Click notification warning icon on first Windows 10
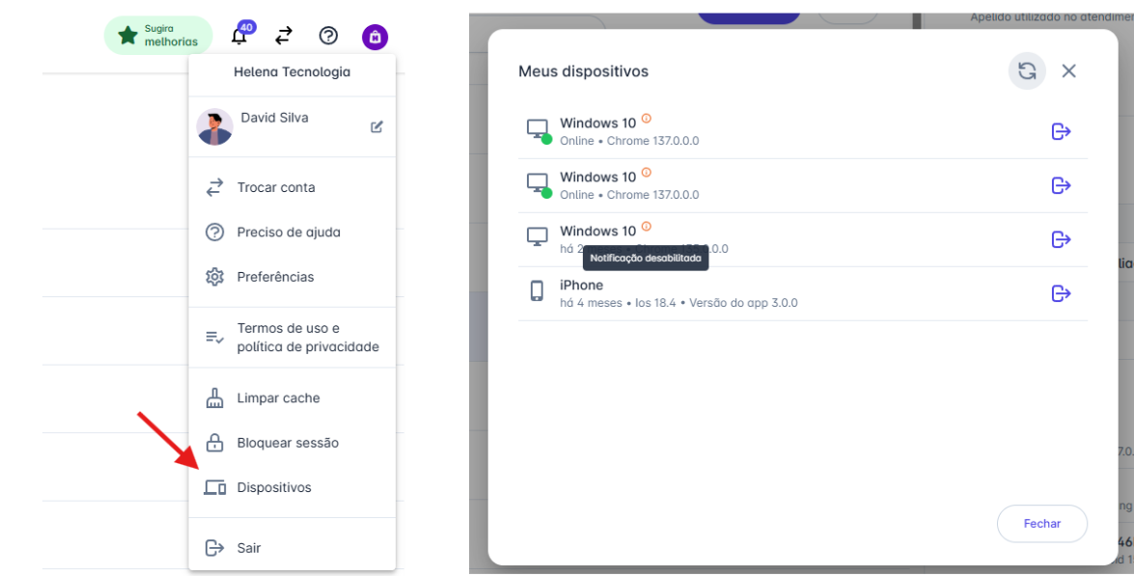Viewport: 1134px width, 576px height. tap(647, 119)
